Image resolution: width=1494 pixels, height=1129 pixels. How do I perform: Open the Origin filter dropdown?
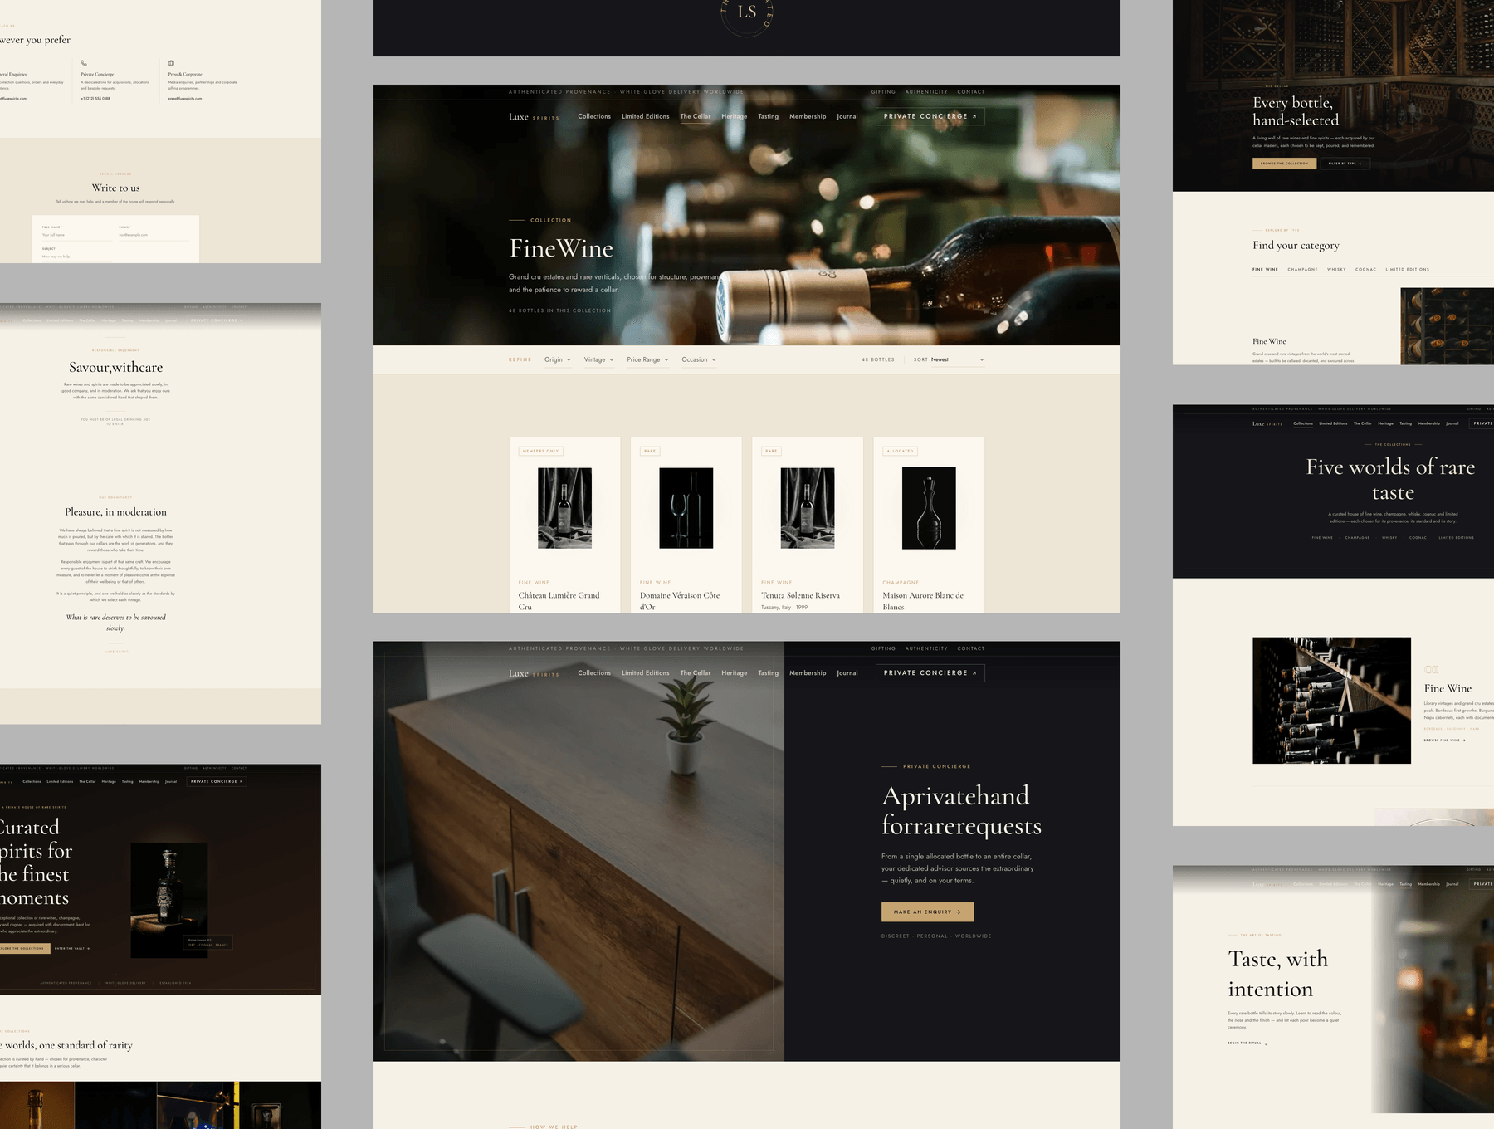tap(558, 359)
